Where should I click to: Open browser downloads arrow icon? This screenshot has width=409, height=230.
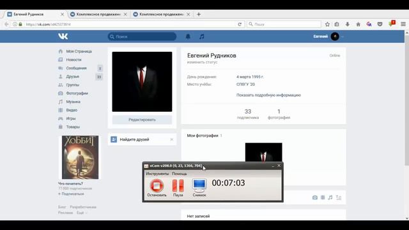(348, 24)
